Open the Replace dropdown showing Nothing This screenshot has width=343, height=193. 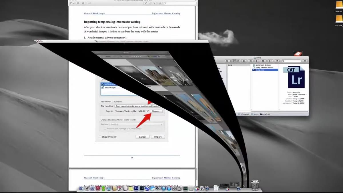[136, 124]
